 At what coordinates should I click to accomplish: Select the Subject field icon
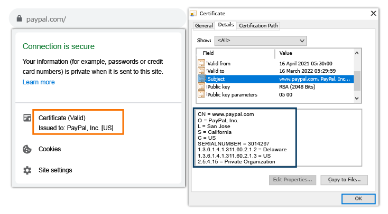click(x=201, y=79)
